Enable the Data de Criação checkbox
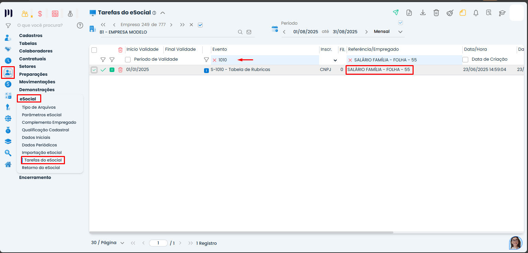Image resolution: width=528 pixels, height=253 pixels. click(465, 60)
